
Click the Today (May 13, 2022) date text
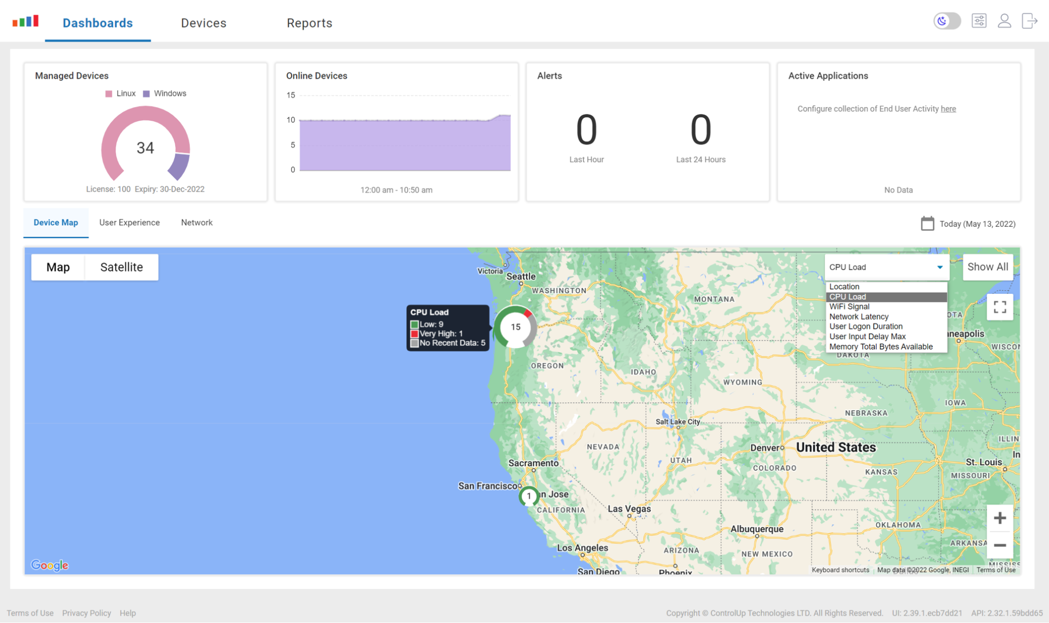coord(977,224)
